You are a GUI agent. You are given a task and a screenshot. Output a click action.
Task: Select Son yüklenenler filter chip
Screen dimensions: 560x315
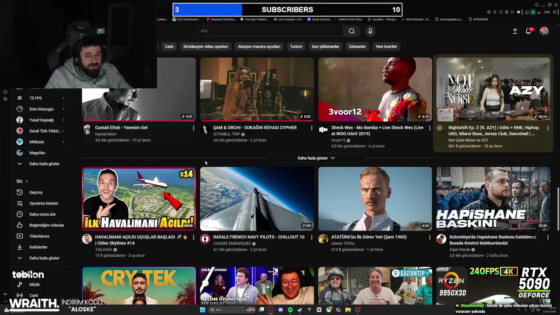325,46
